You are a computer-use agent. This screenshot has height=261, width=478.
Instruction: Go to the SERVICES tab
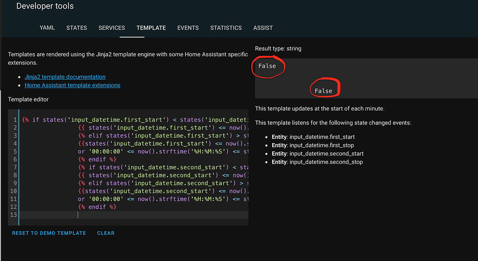coord(112,28)
